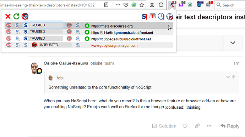Select TRUSTED preset for meta.discourse.org
The image size is (245, 137).
point(43,25)
